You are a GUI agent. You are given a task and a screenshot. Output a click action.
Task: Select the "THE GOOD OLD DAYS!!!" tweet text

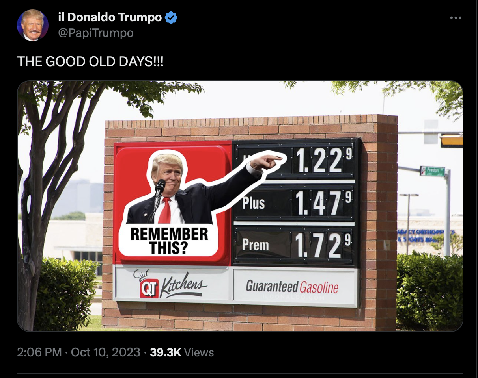[x=90, y=62]
